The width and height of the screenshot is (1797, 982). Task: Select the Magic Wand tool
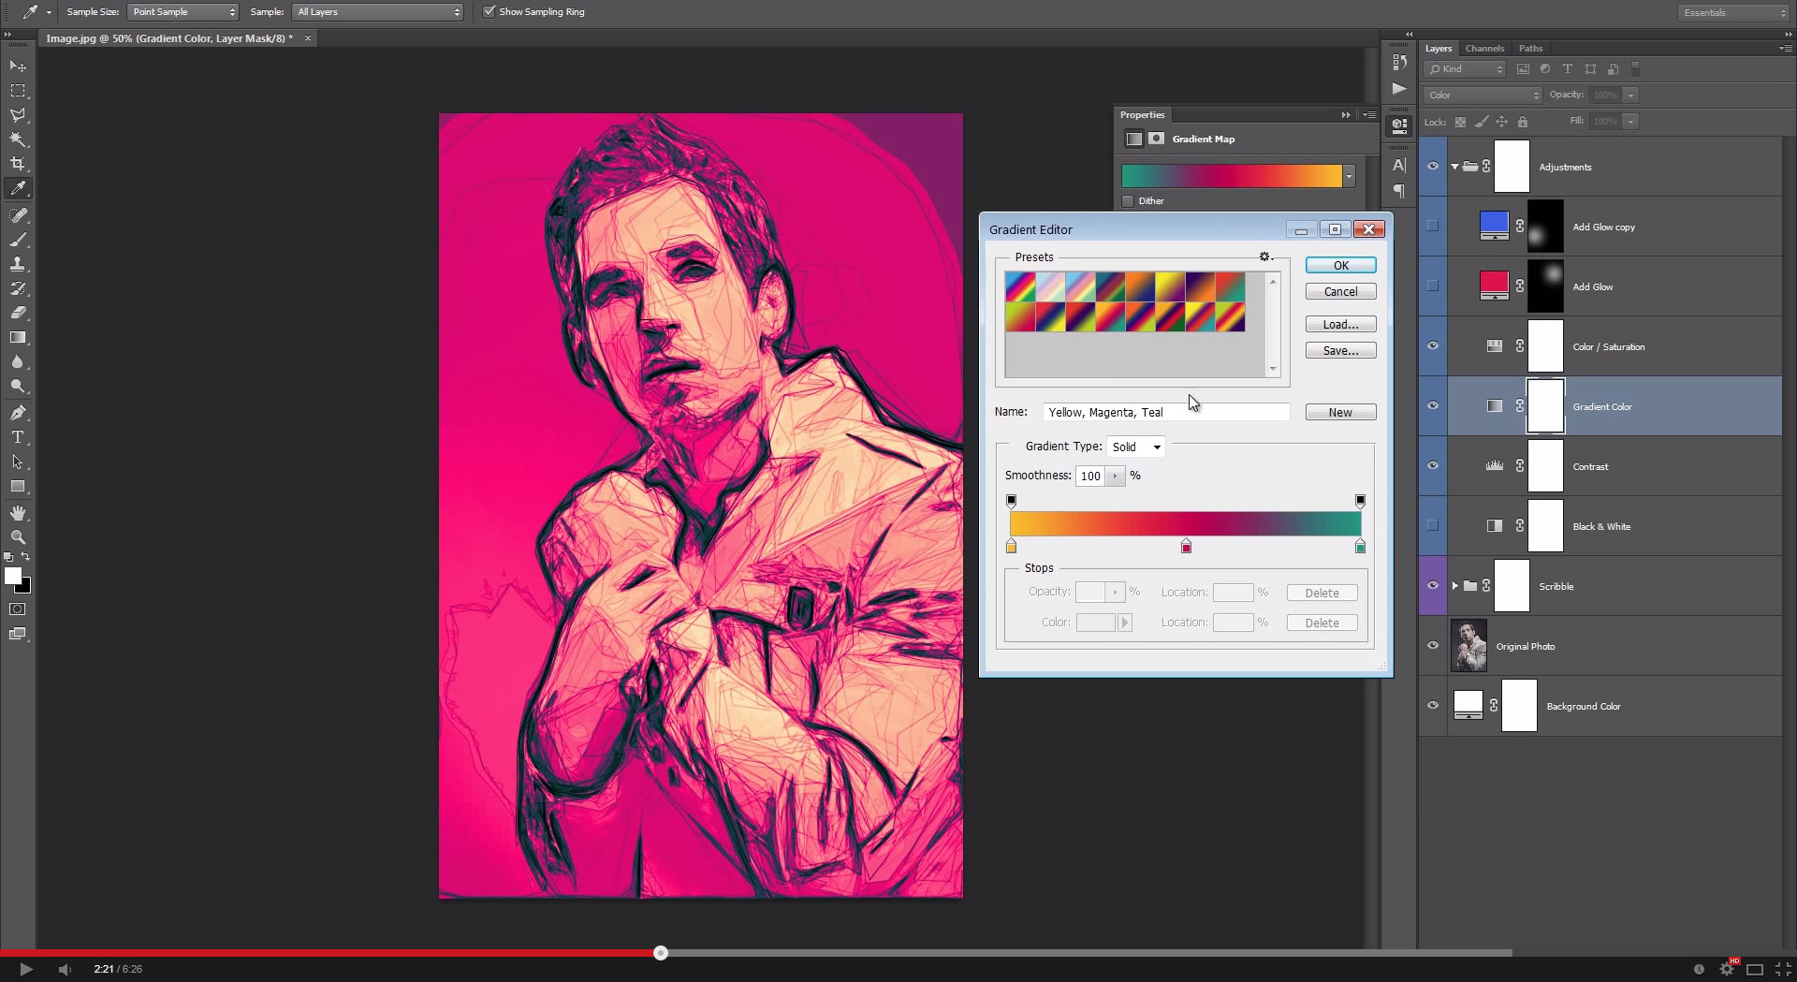[18, 139]
